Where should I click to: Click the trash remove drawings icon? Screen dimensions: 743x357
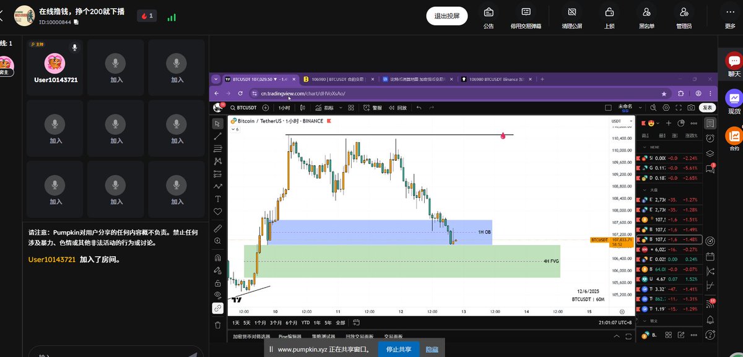217,325
